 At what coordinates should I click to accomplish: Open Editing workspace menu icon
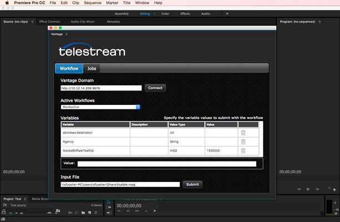(154, 14)
